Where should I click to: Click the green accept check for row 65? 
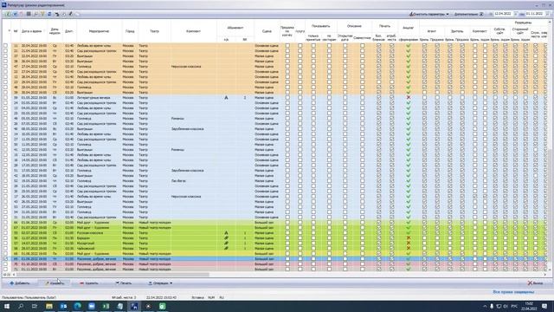click(x=409, y=258)
